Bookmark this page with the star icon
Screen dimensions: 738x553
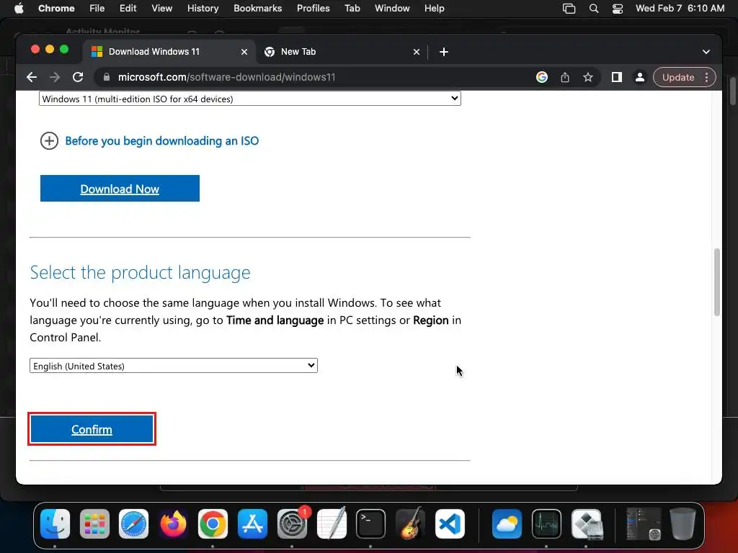click(588, 77)
